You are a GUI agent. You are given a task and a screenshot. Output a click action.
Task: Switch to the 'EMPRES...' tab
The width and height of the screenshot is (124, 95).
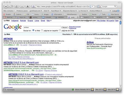point(61,17)
